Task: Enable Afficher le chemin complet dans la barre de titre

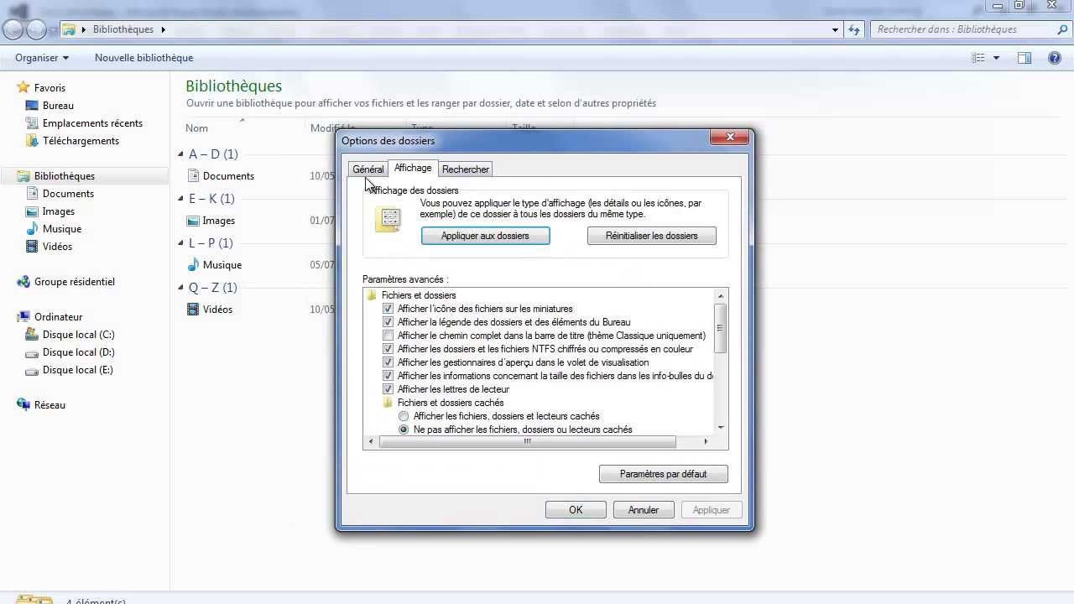Action: (388, 336)
